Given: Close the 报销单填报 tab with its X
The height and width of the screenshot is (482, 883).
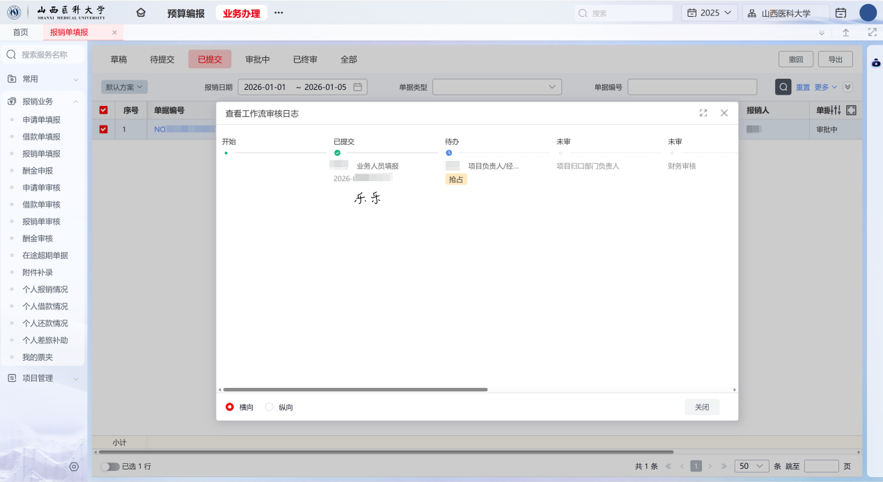Looking at the screenshot, I should pos(115,32).
